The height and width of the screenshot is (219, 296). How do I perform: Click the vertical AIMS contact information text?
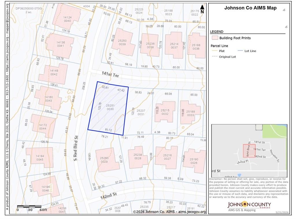tap(7, 107)
